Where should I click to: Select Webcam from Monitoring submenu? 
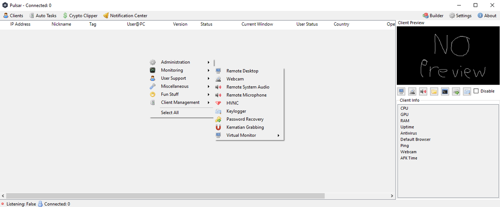click(249, 79)
